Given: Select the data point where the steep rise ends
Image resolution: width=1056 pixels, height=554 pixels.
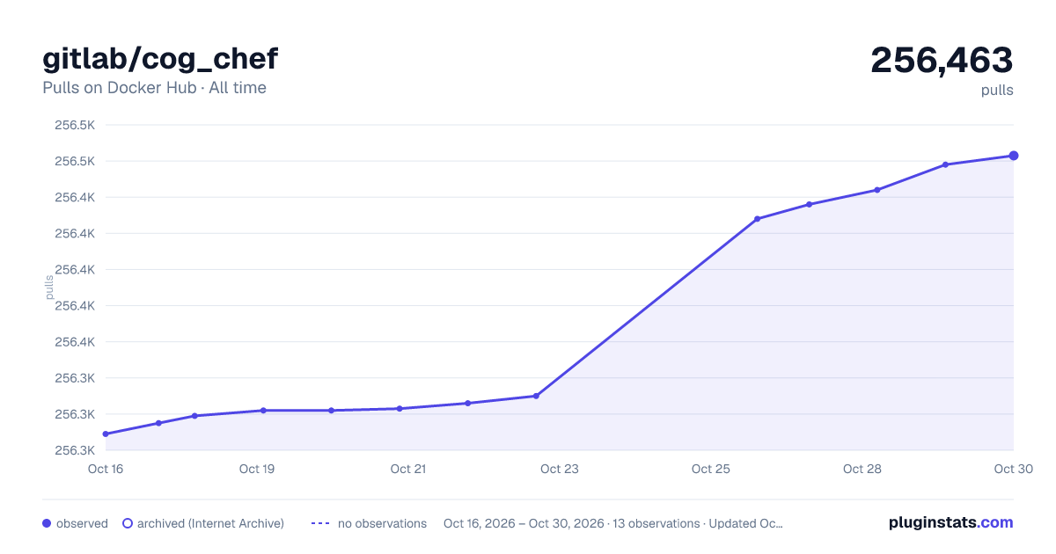Looking at the screenshot, I should (x=757, y=219).
